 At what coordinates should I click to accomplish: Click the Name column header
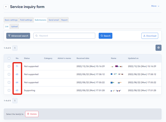click(113, 58)
